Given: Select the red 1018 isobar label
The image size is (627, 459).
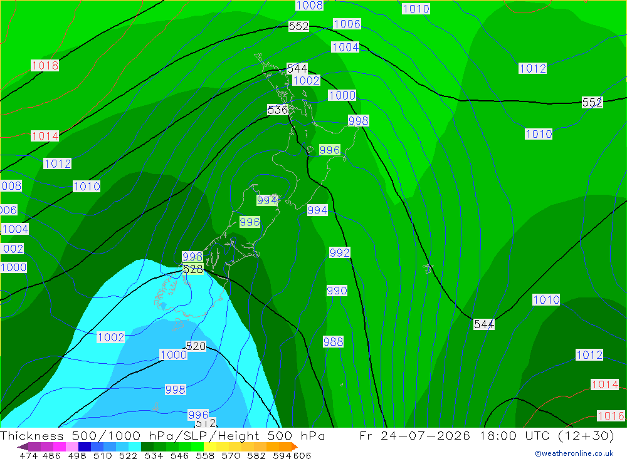Looking at the screenshot, I should tap(45, 65).
